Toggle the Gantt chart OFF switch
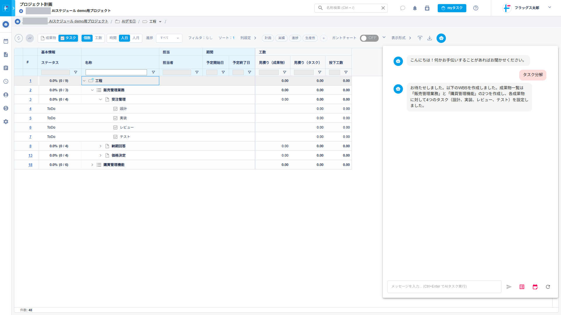Image resolution: width=561 pixels, height=315 pixels. [369, 38]
